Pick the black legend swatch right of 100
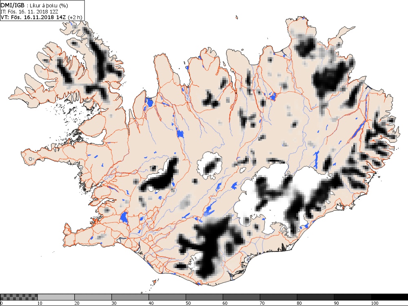 pos(390,297)
